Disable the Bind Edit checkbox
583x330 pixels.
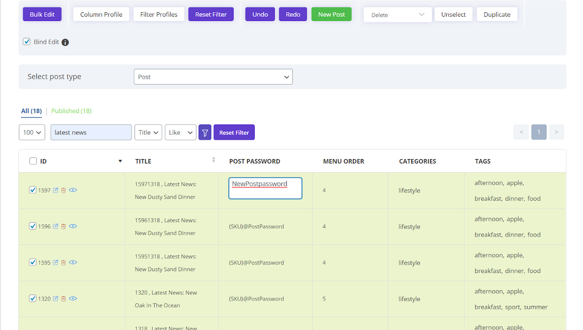coord(26,42)
